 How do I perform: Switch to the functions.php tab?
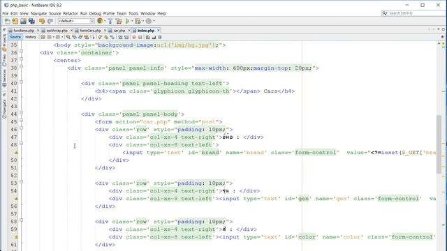click(x=24, y=31)
